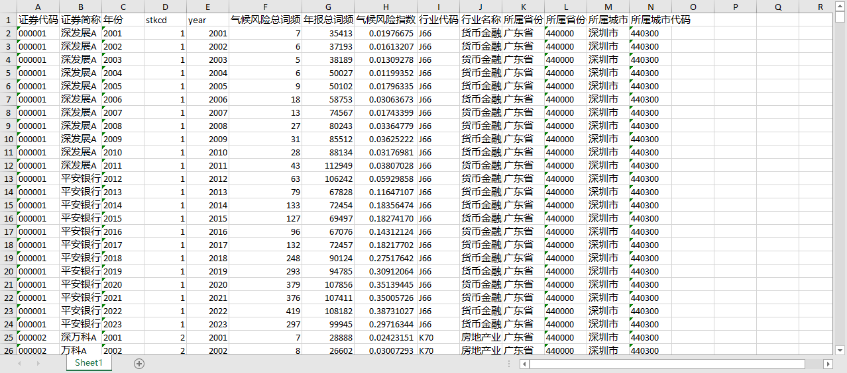
Task: Go to next sheet navigation arrow
Action: click(x=38, y=363)
